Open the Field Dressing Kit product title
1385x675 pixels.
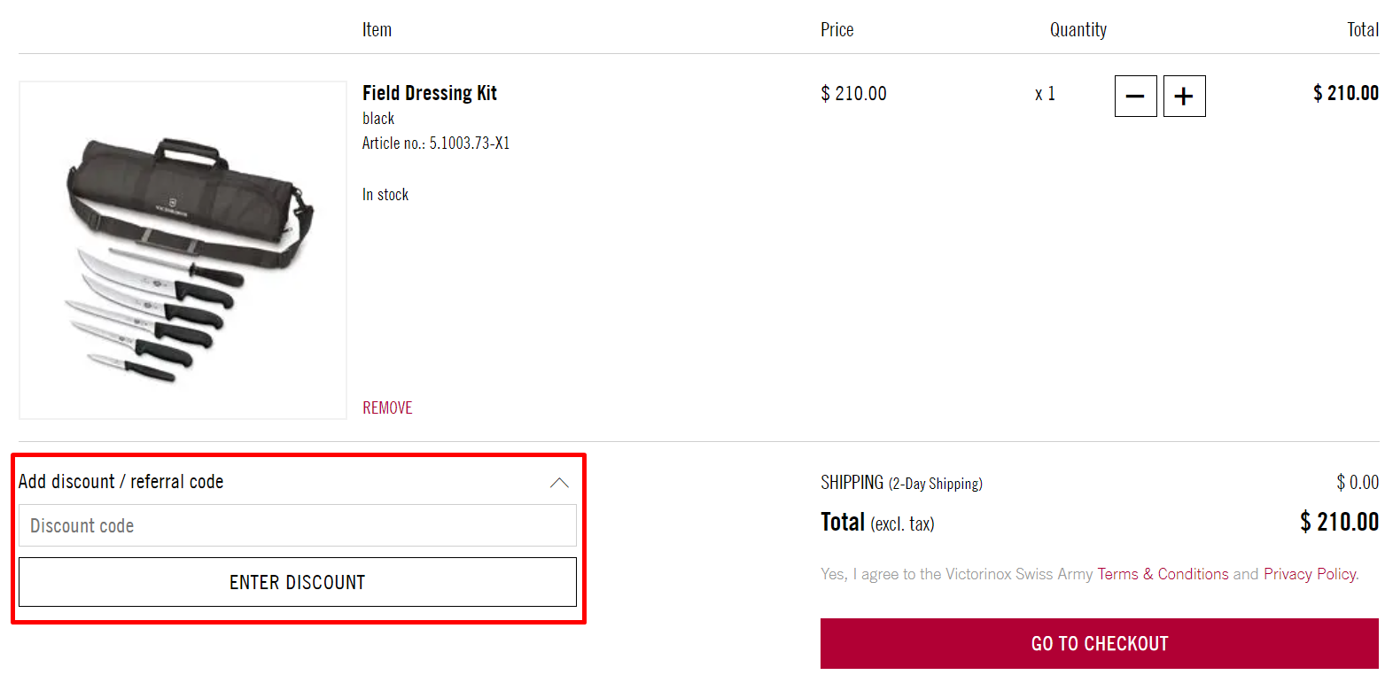430,93
